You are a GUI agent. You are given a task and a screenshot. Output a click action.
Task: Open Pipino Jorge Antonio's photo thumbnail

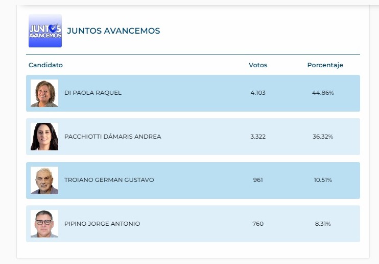tap(44, 224)
